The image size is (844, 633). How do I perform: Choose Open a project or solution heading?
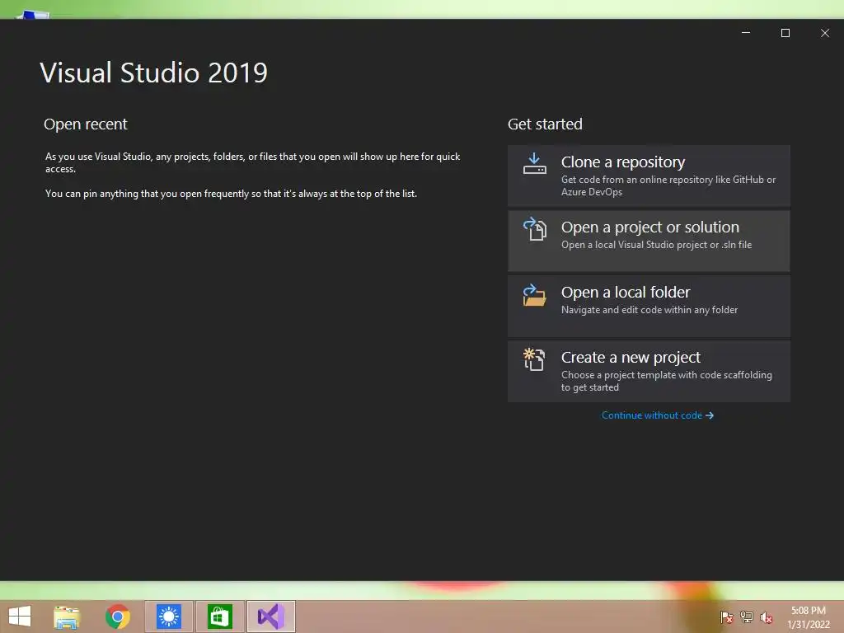pyautogui.click(x=650, y=227)
